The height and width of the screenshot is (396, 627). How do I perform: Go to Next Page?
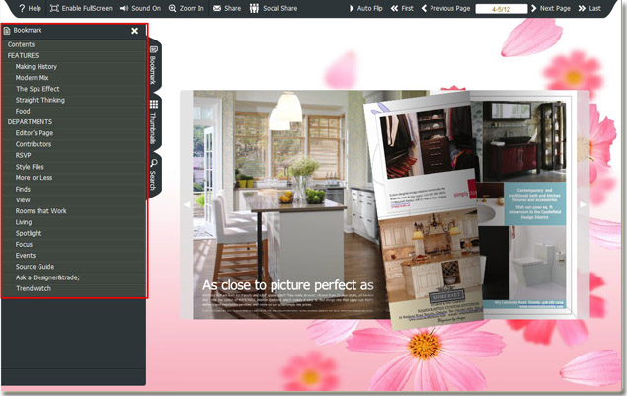(x=551, y=8)
